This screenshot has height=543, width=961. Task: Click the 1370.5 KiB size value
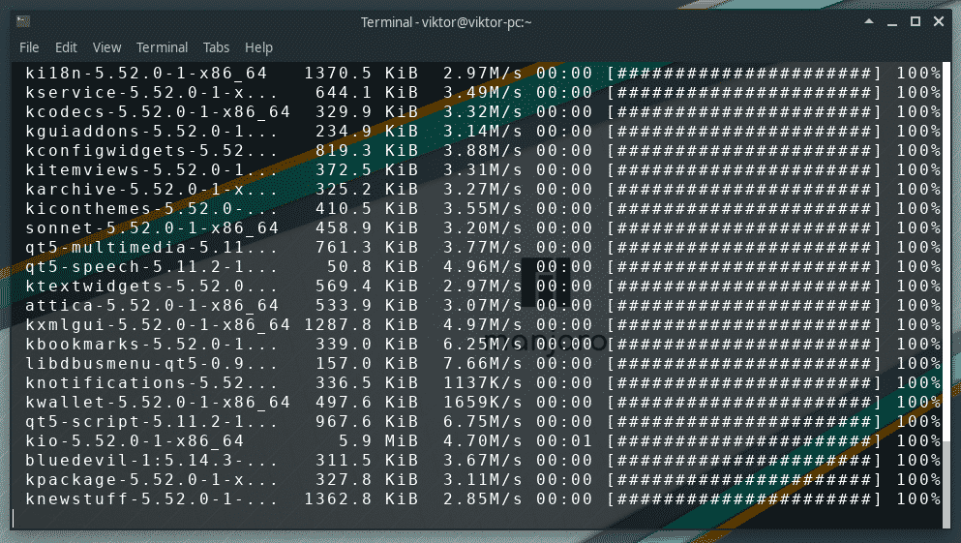point(361,73)
